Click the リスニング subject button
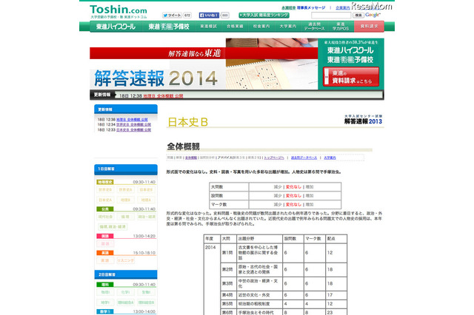 click(x=125, y=260)
